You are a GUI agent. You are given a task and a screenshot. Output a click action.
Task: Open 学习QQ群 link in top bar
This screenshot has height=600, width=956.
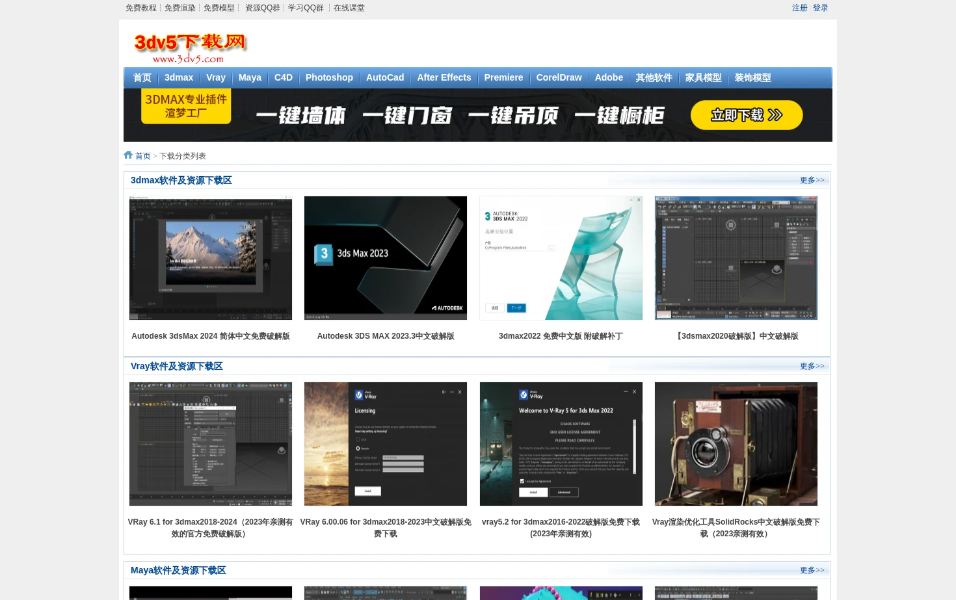306,8
